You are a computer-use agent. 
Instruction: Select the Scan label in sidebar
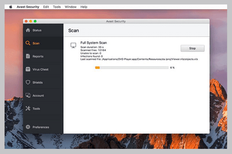point(36,43)
